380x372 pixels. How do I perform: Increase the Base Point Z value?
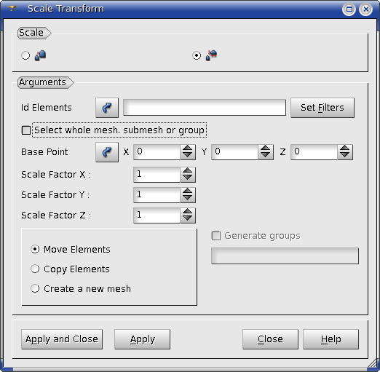point(344,149)
